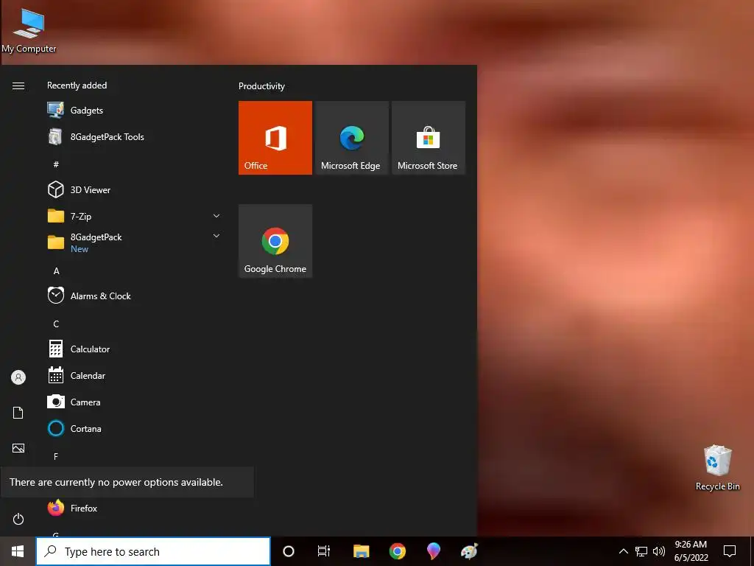Focus the Type here to search box
Screen dimensions: 754x566
[153, 551]
